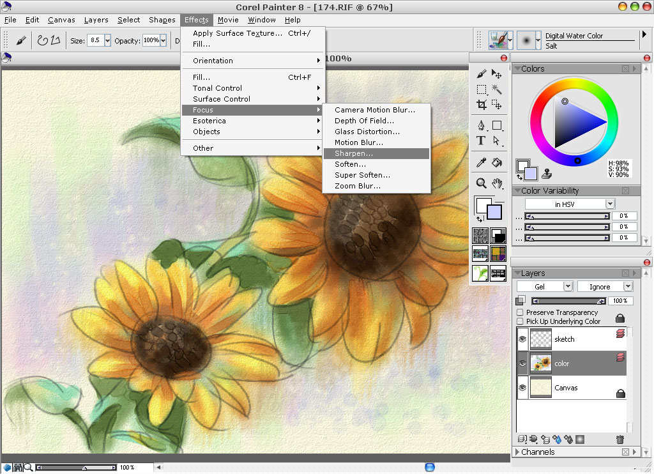This screenshot has height=474, width=654.
Task: Hide the sketch layer
Action: [x=522, y=339]
